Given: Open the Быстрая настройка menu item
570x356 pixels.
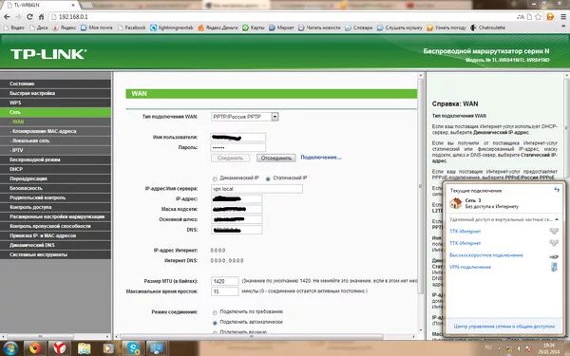Looking at the screenshot, I should tap(56, 93).
